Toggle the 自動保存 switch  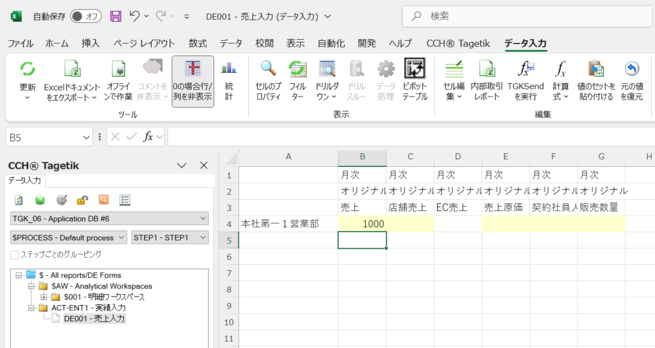tap(86, 16)
